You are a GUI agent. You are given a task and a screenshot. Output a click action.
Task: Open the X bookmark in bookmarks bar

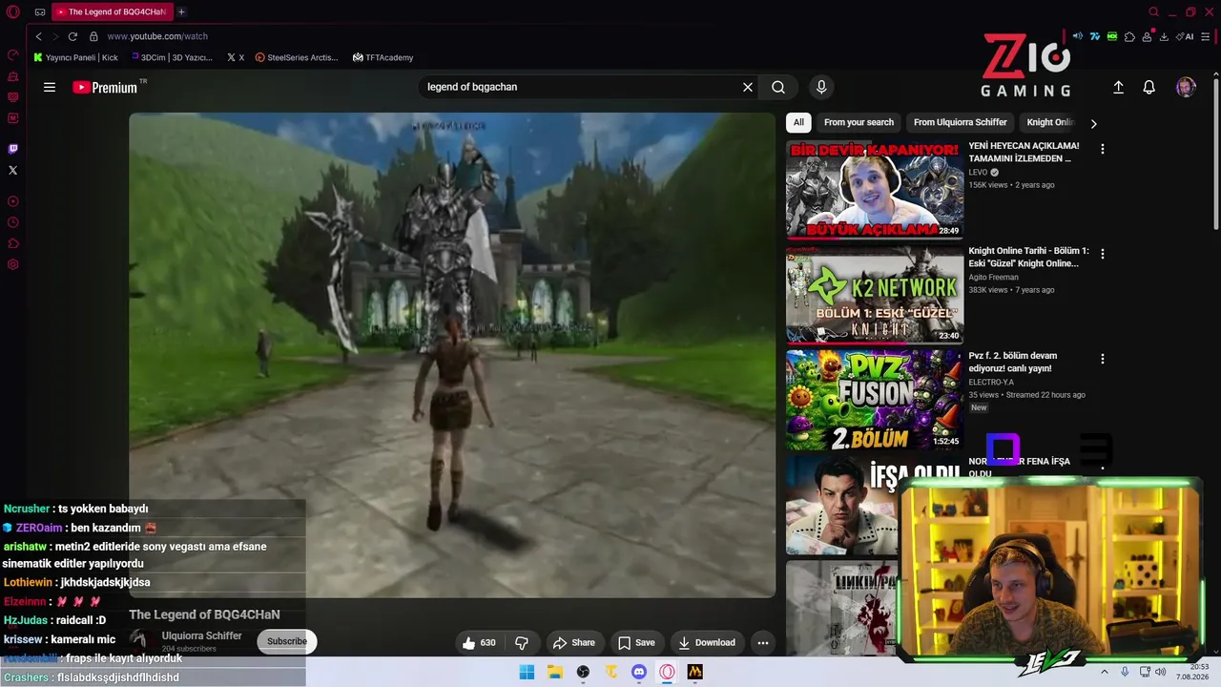(236, 57)
